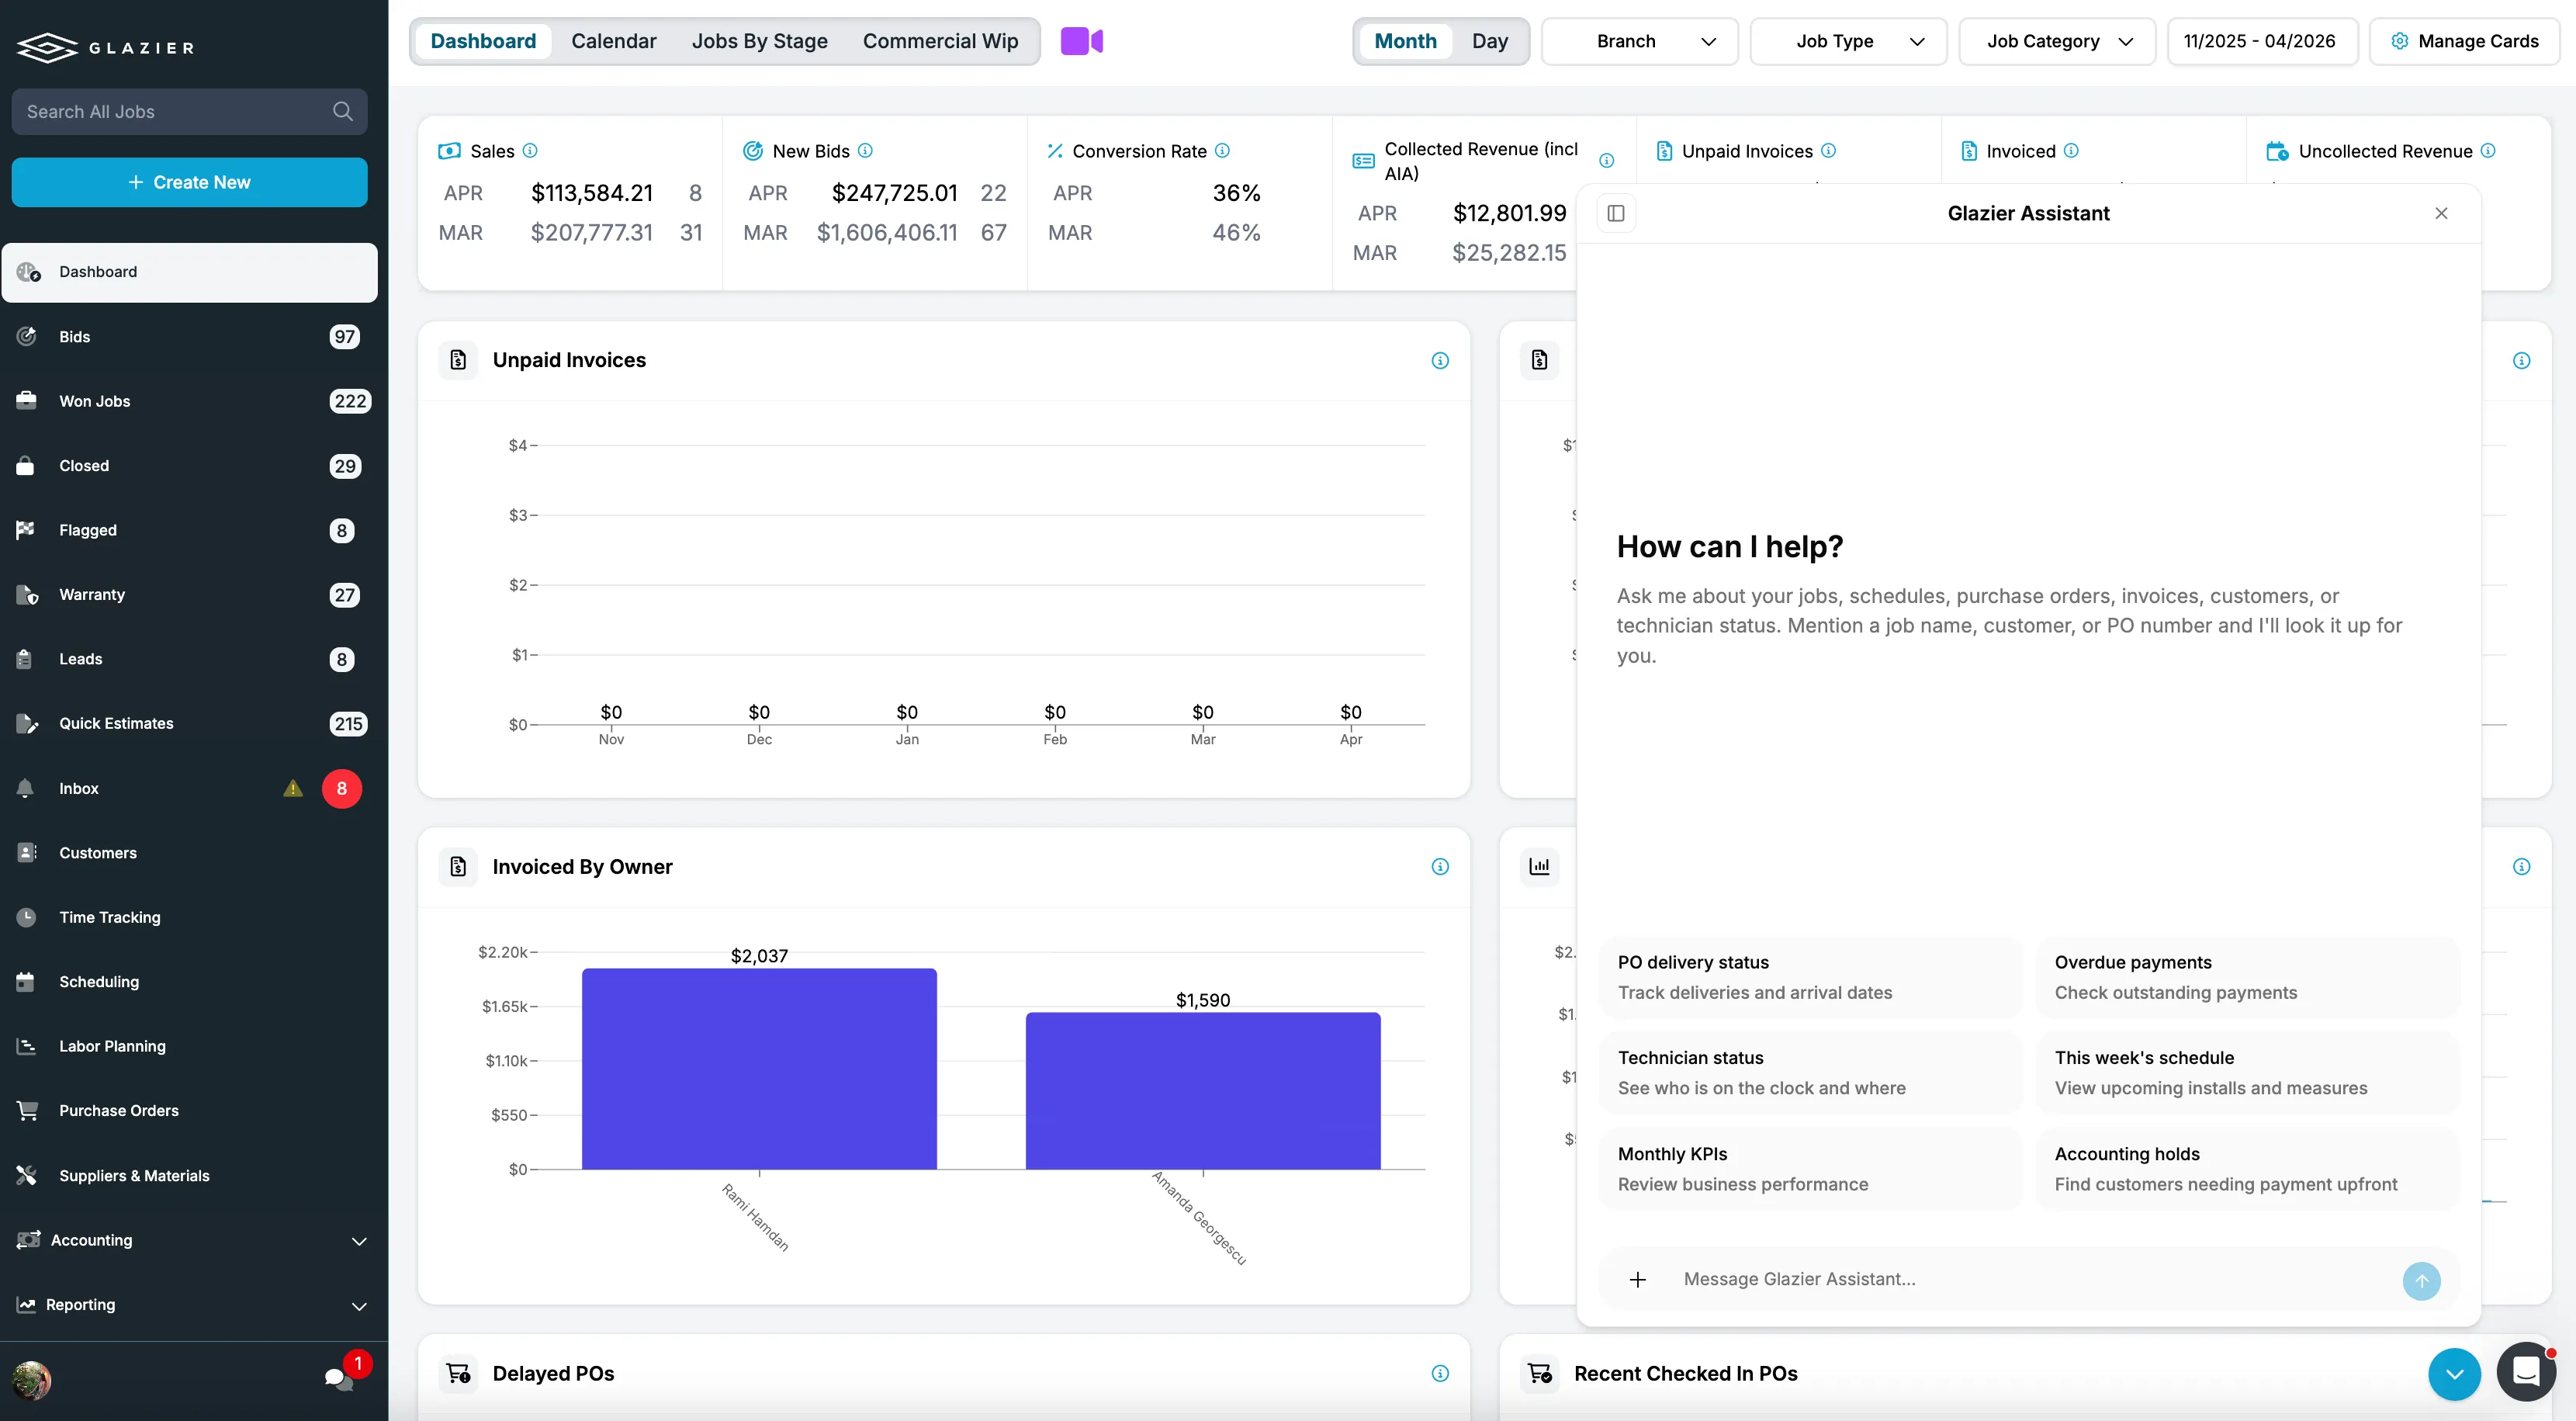The height and width of the screenshot is (1421, 2576).
Task: Open the Job Type dropdown
Action: tap(1848, 41)
